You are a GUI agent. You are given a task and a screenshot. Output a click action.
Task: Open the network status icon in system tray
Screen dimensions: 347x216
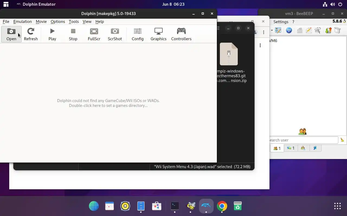325,4
